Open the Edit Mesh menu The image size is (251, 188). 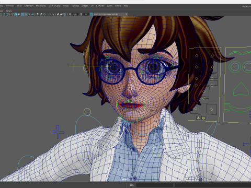(29, 6)
